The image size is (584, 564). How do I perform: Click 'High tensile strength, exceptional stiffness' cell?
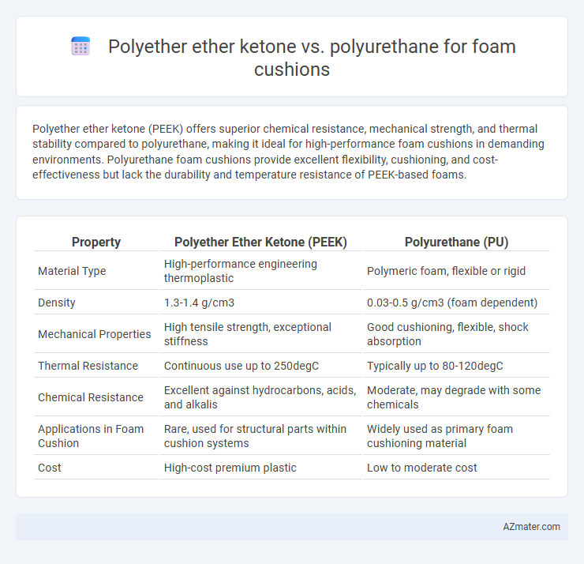[x=248, y=334]
